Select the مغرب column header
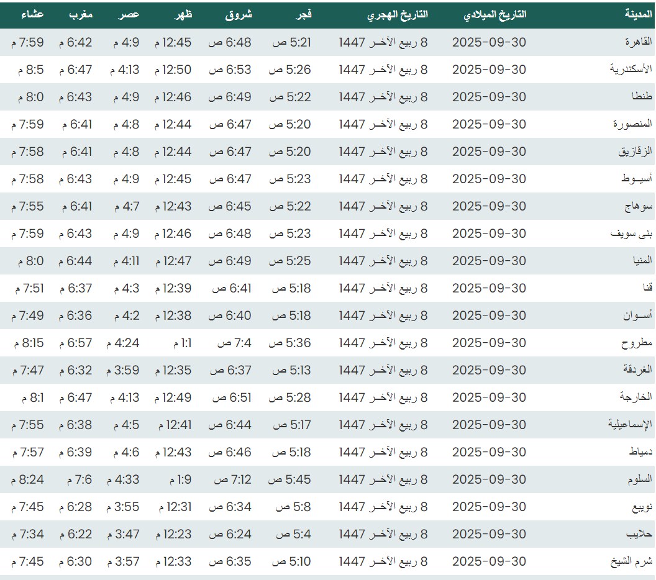 point(81,14)
